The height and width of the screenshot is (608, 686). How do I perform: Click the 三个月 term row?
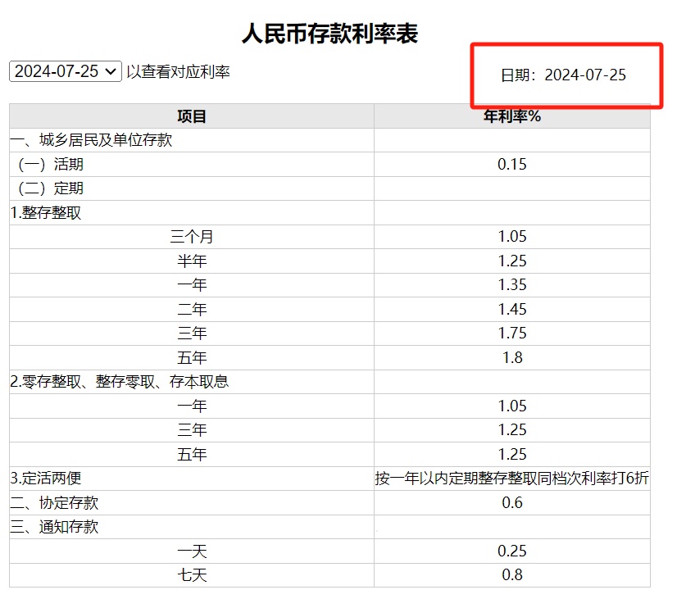coord(190,236)
